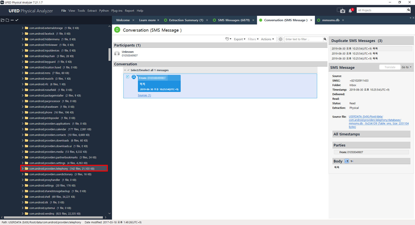Click the com.android.shell folder icon
The height and width of the screenshot is (225, 415).
[27, 197]
